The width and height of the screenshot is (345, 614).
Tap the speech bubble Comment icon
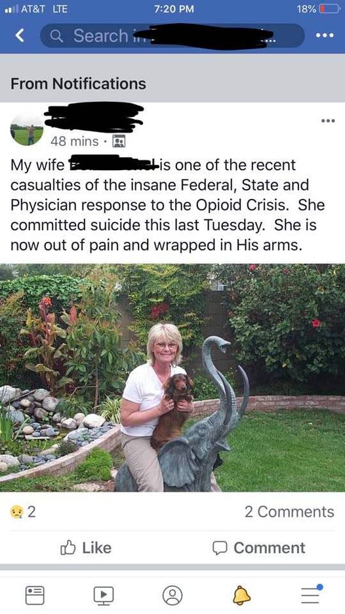(220, 548)
